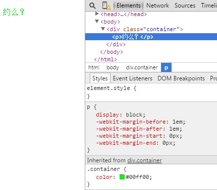217x190 pixels.
Task: Click the -webkit-margin-end declaration
Action: coord(136,143)
